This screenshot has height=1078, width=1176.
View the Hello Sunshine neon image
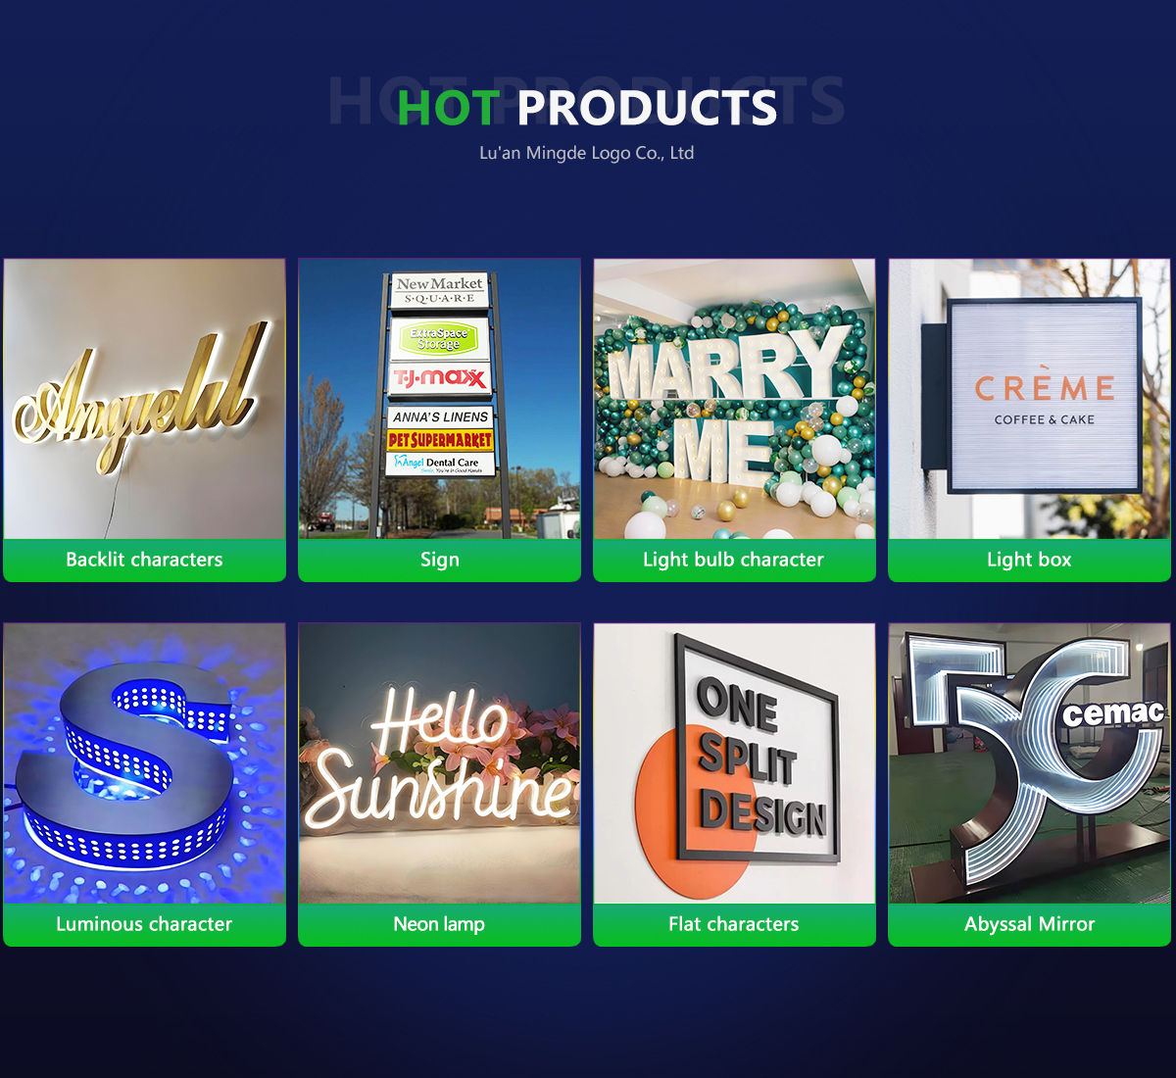tap(439, 763)
